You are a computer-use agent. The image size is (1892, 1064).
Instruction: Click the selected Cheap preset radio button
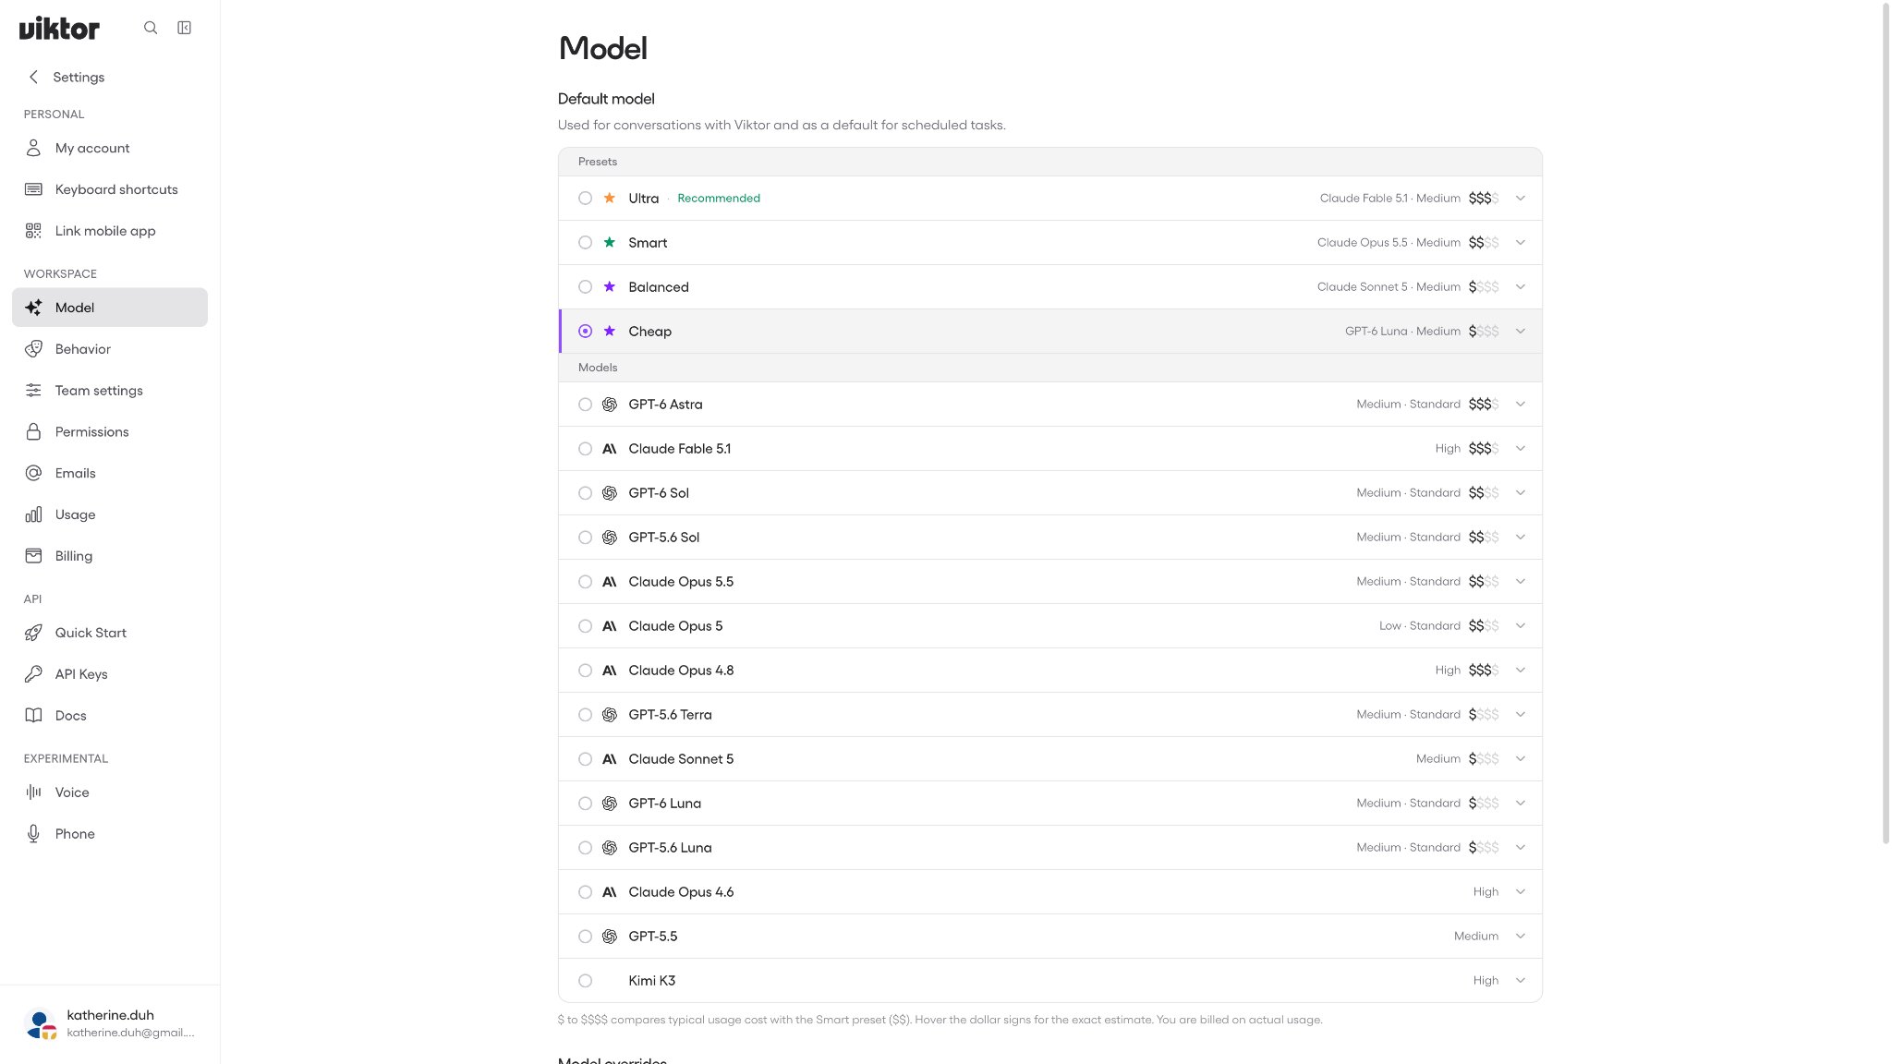(586, 331)
